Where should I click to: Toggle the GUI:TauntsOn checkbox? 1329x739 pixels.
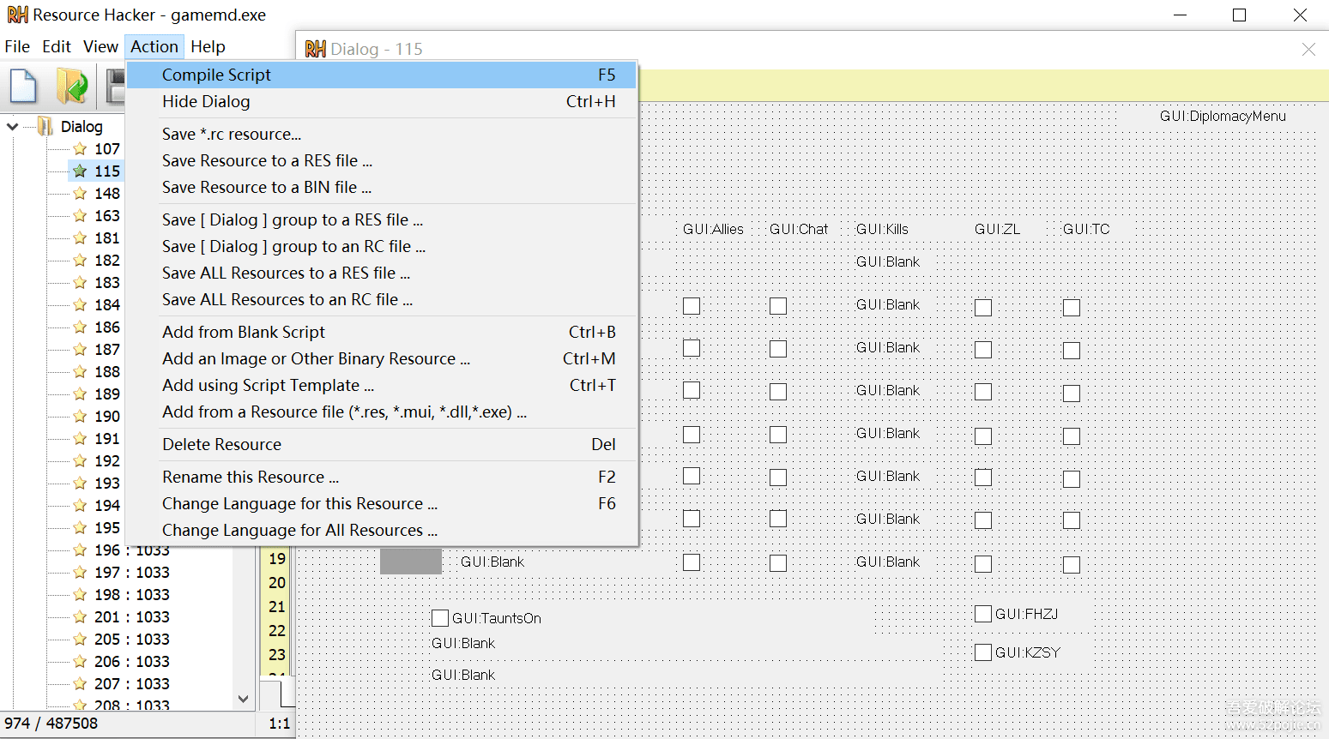coord(440,618)
